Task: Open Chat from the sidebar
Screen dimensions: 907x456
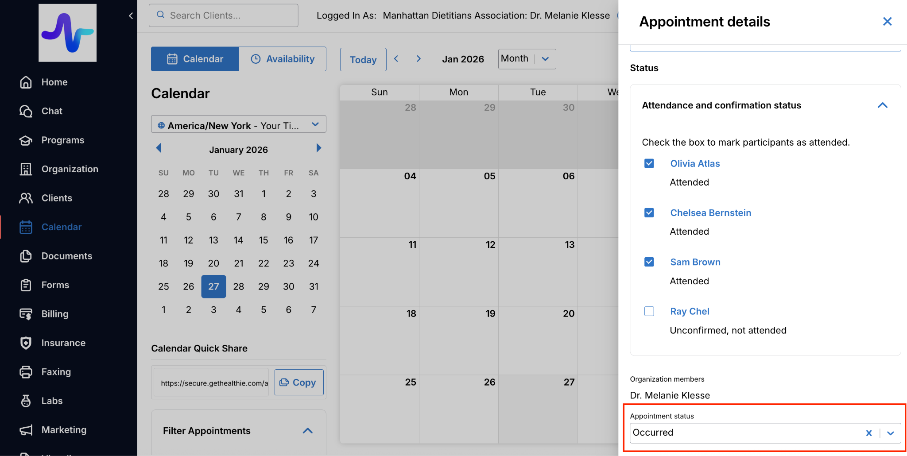Action: pyautogui.click(x=52, y=111)
